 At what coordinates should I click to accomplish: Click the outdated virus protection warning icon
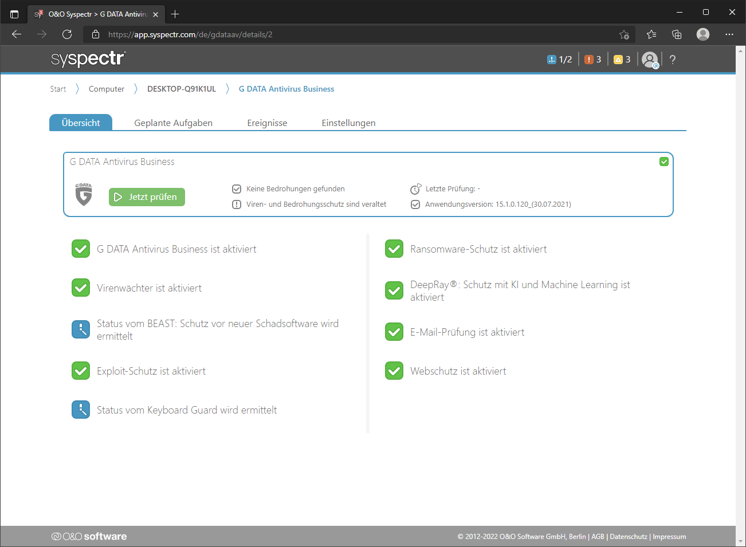(x=237, y=204)
